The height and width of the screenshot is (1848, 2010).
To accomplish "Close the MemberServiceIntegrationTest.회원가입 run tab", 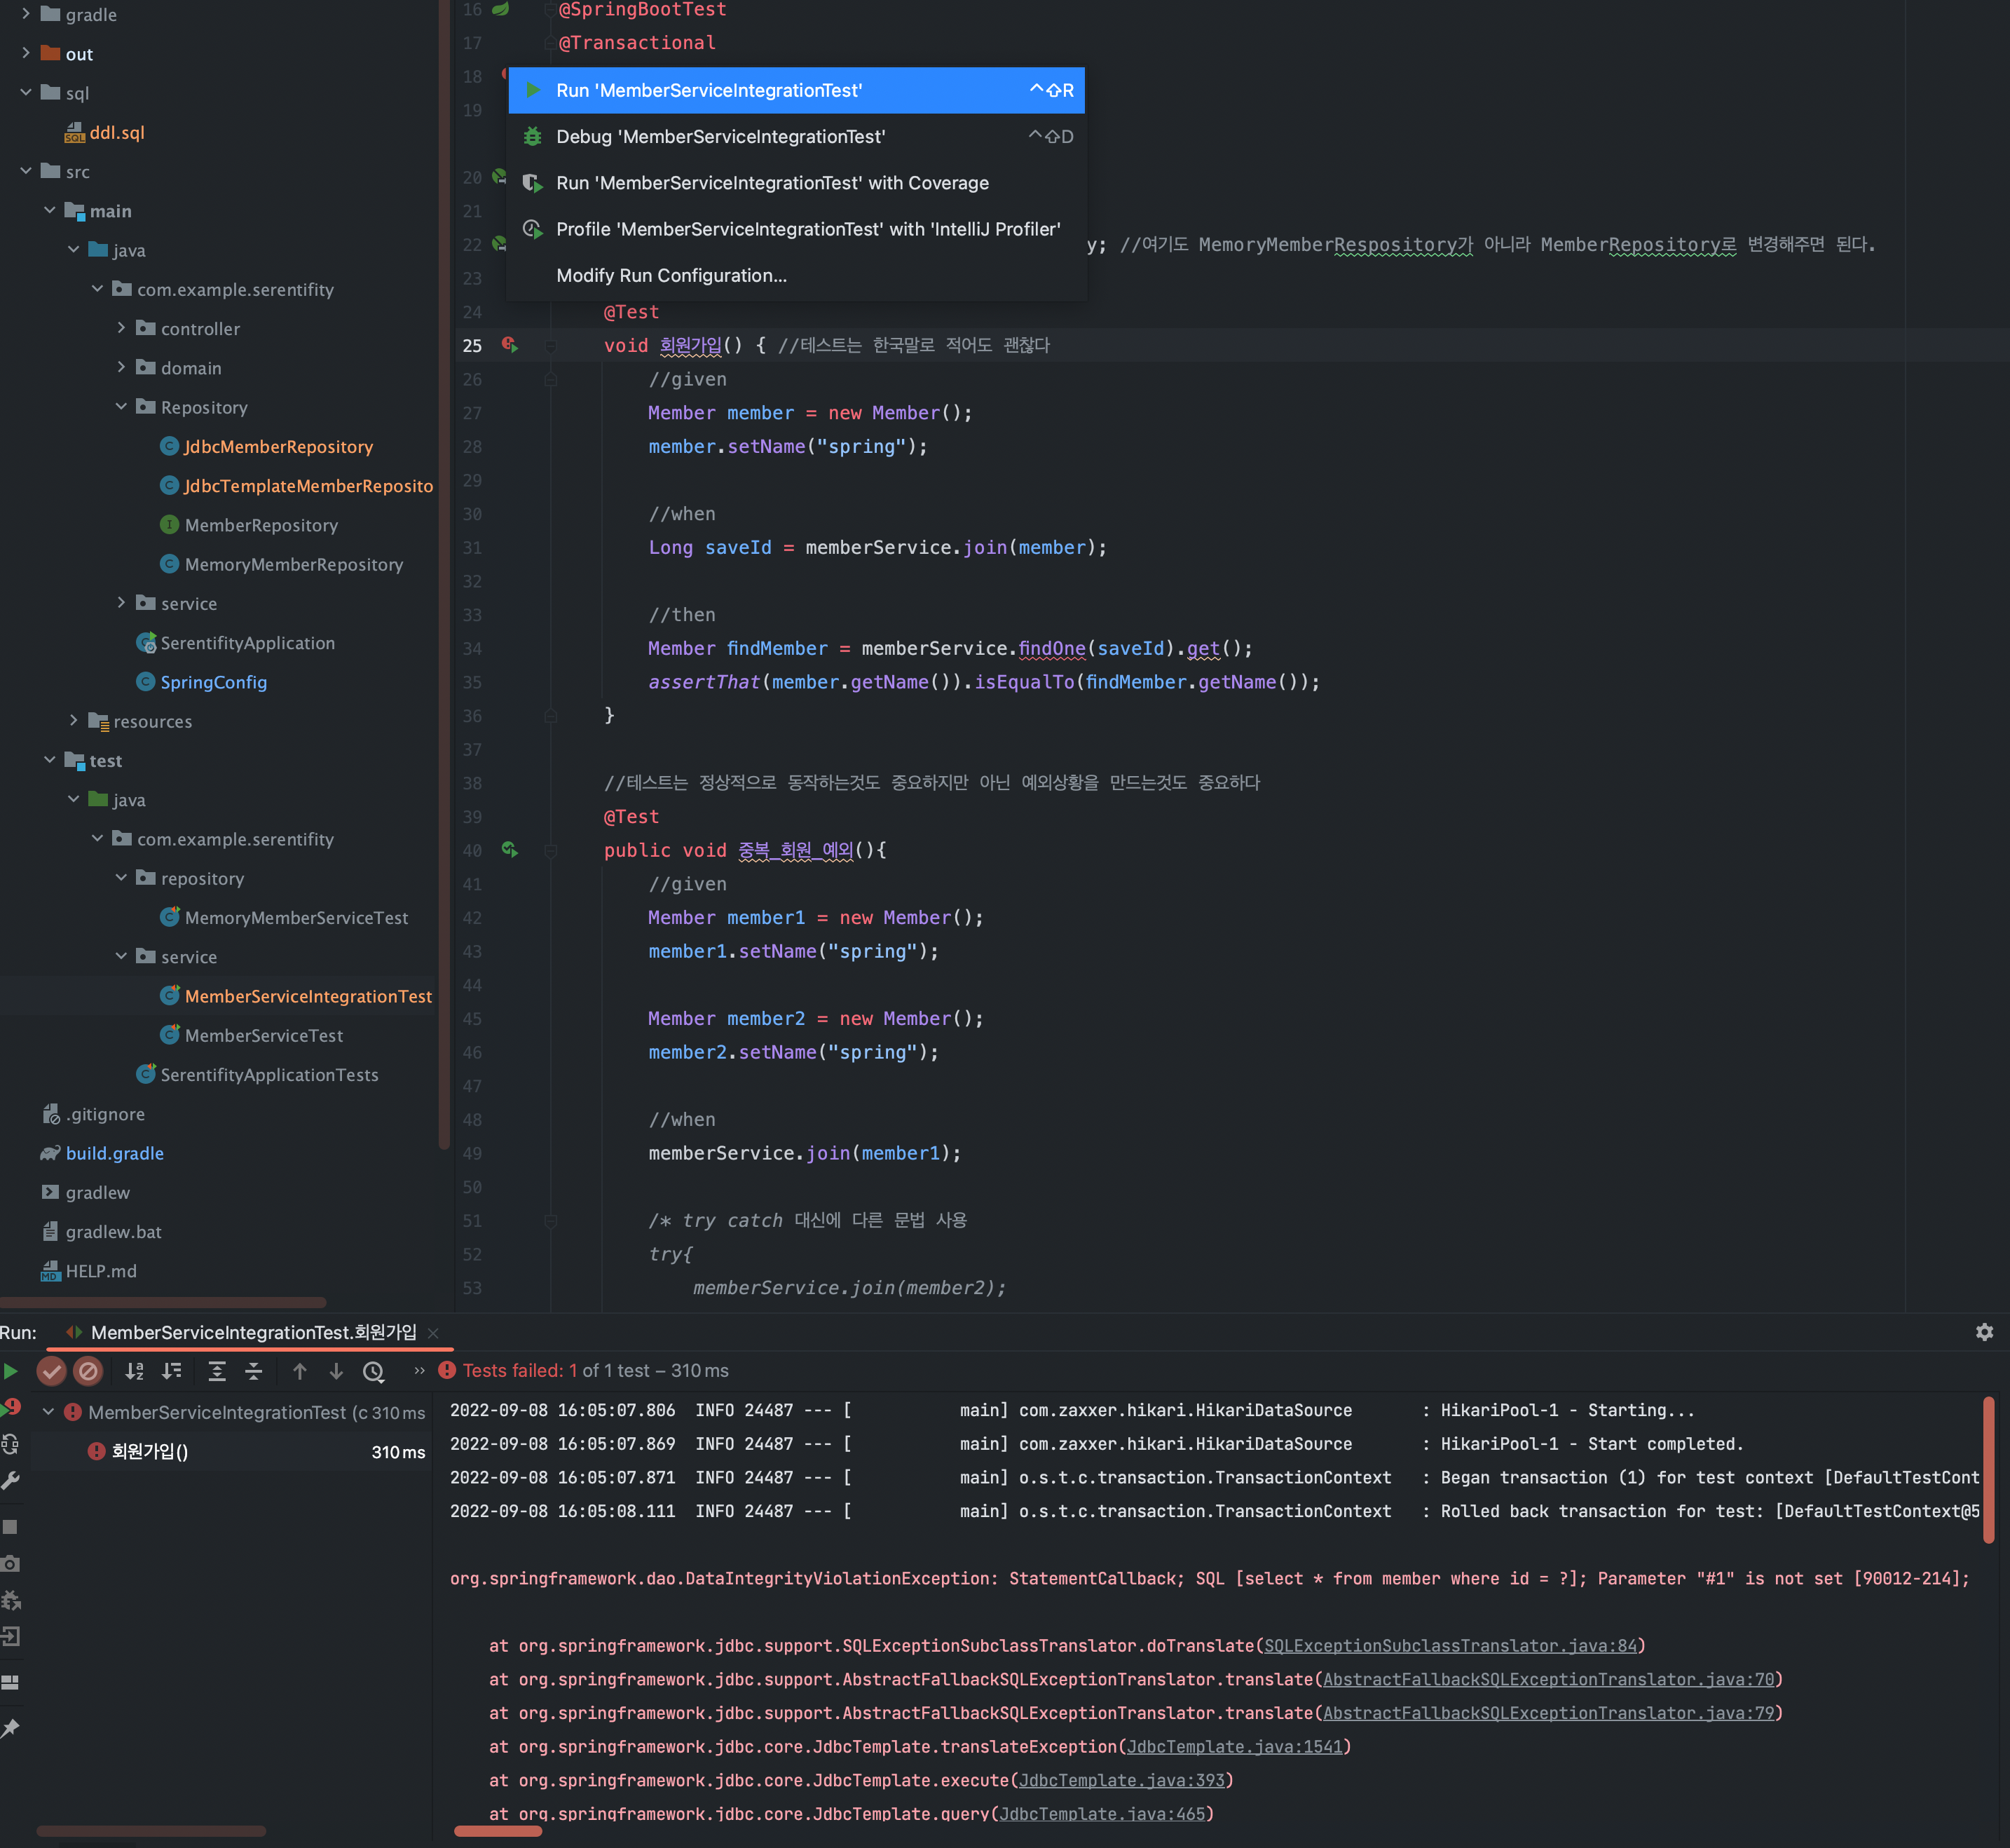I will (433, 1333).
